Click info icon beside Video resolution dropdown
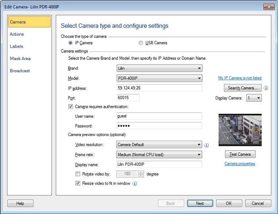 coord(207,145)
